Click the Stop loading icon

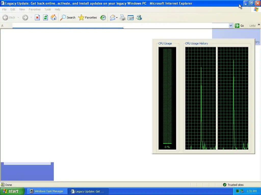[37, 18]
